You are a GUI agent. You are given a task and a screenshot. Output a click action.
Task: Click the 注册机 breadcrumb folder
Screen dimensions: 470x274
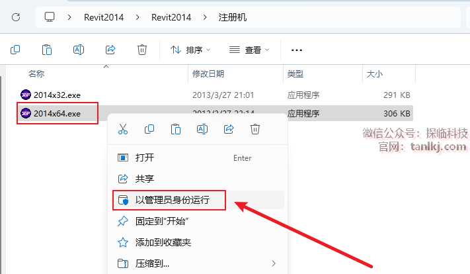point(233,17)
